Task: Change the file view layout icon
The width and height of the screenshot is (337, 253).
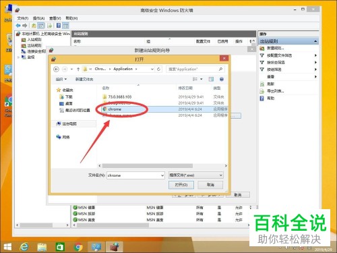Action: click(x=195, y=79)
